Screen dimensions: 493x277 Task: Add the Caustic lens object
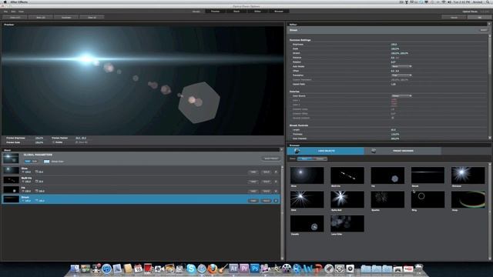(307, 224)
